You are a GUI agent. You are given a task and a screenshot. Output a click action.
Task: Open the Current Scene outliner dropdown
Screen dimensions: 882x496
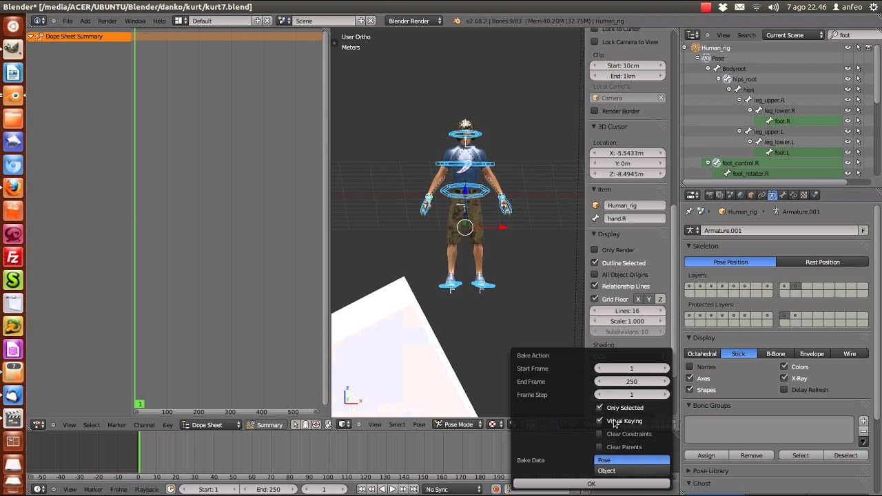click(x=794, y=35)
